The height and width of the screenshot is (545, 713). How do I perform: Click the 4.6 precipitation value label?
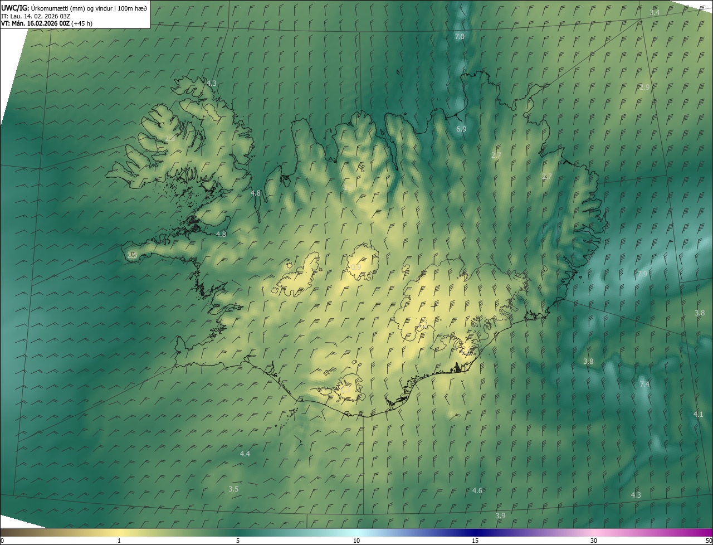click(x=477, y=490)
